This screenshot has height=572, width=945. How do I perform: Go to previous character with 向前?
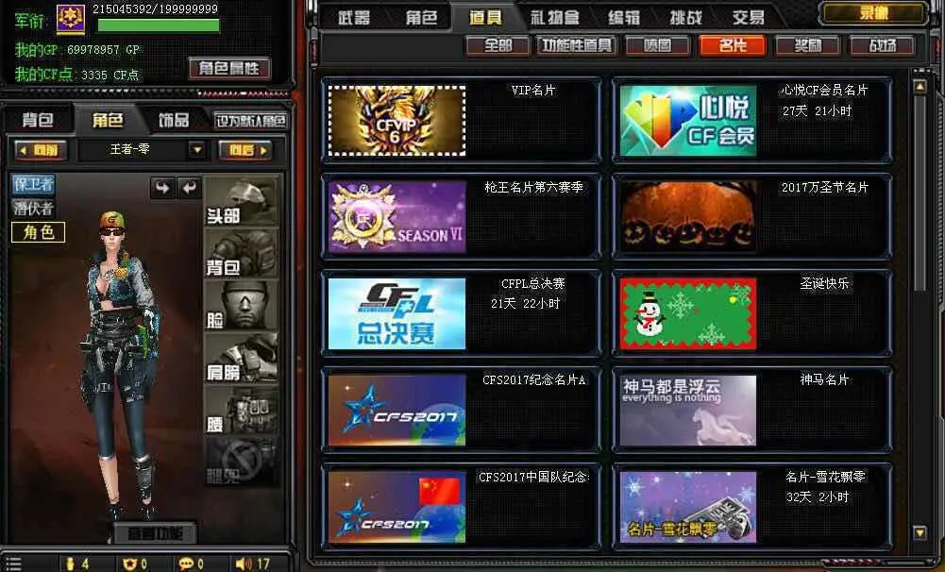pos(41,150)
